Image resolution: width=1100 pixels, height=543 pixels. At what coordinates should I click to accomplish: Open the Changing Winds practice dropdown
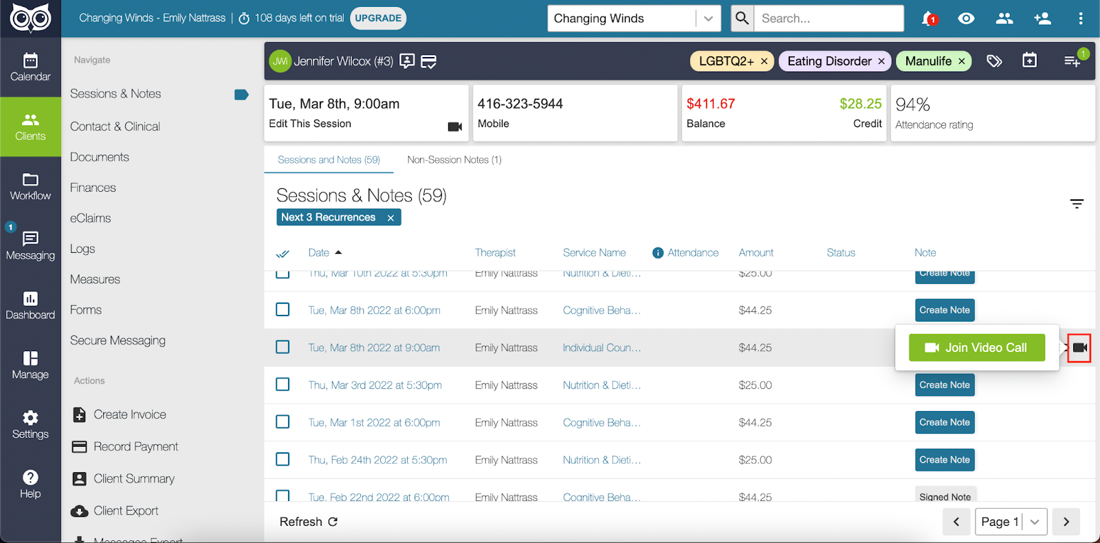pyautogui.click(x=634, y=19)
